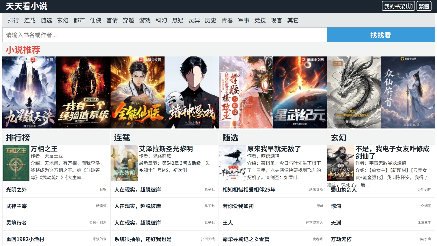
Task: Open 万相之王 title link
Action: tap(44, 149)
